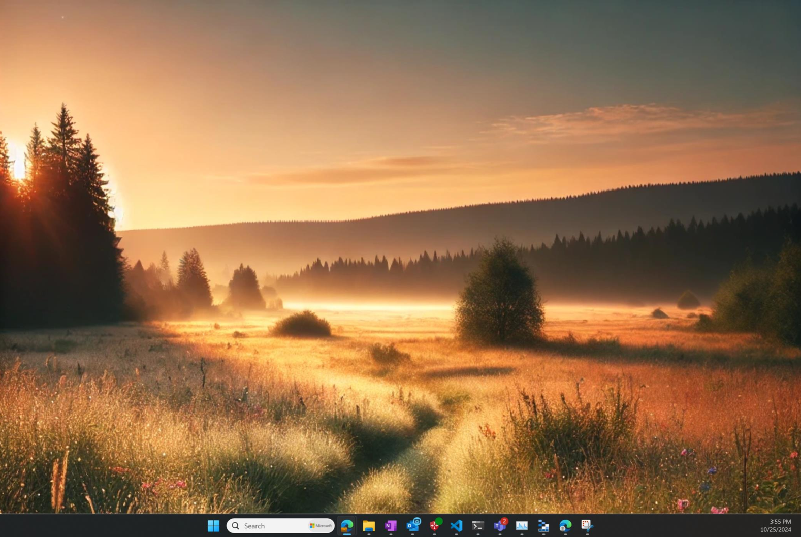The image size is (801, 537).
Task: Open the clock showing 3:55 PM
Action: coord(780,522)
